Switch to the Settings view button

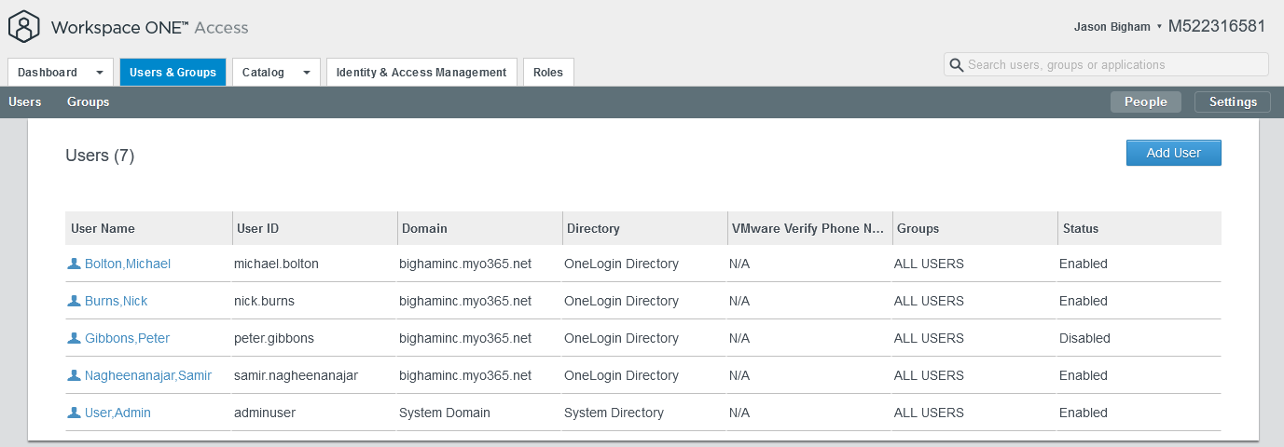(x=1232, y=102)
